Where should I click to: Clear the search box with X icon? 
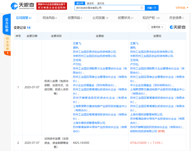point(142,8)
